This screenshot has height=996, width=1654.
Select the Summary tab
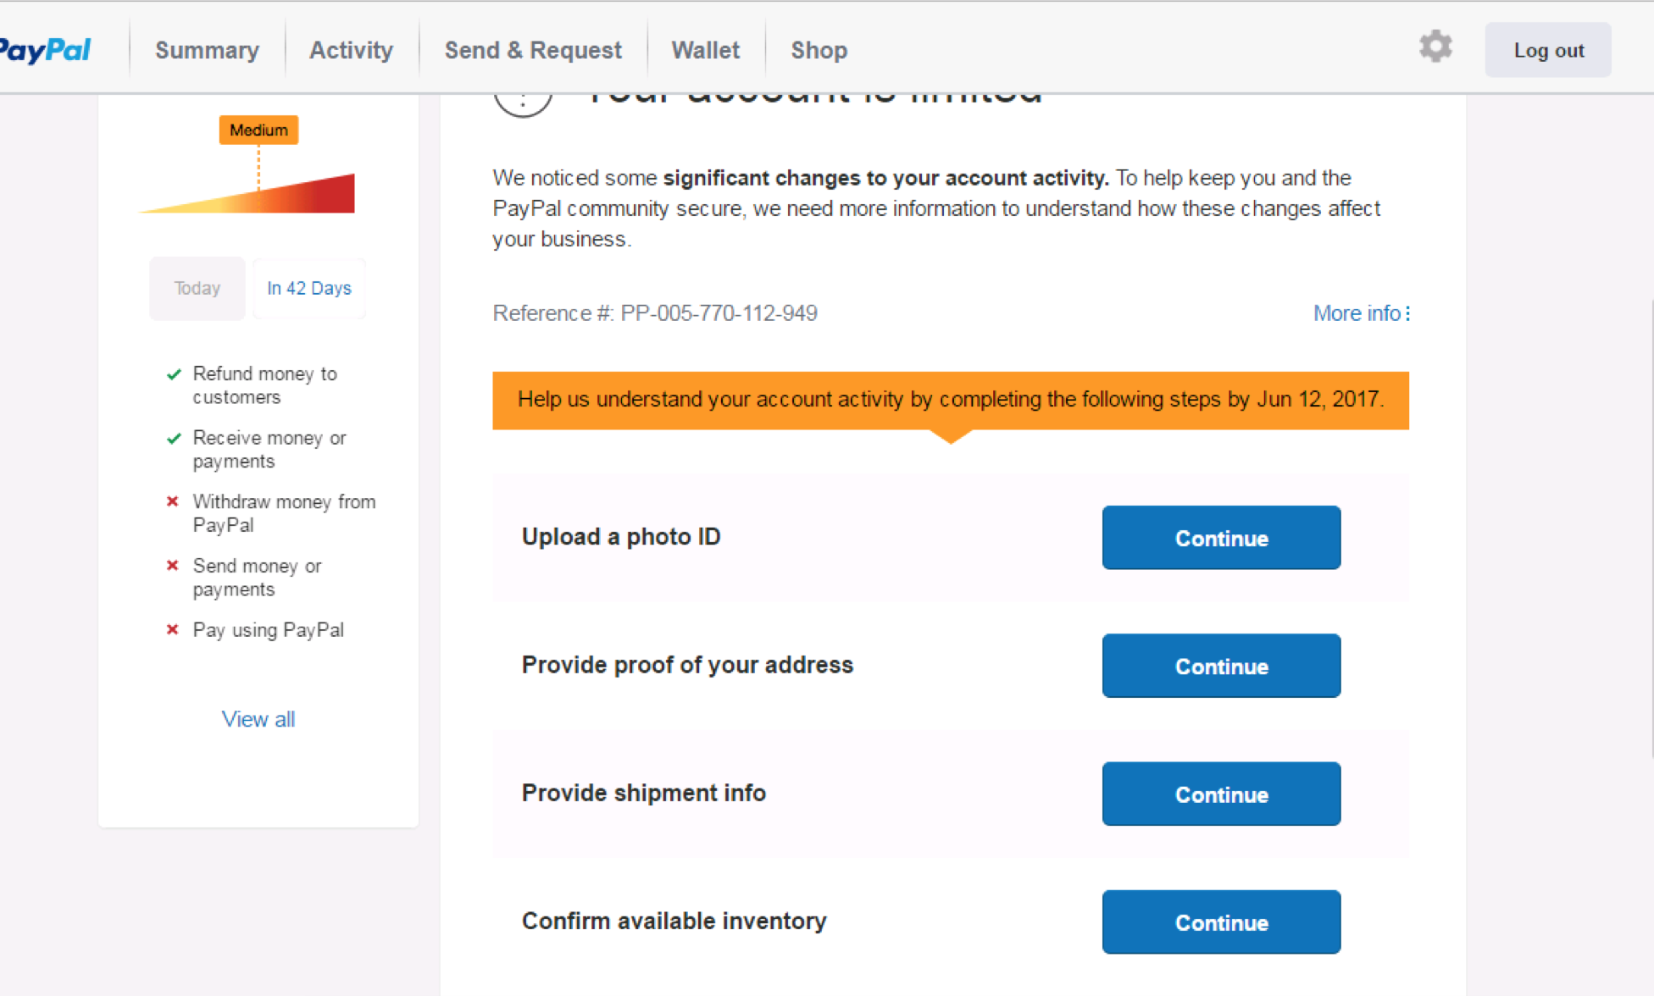tap(208, 50)
